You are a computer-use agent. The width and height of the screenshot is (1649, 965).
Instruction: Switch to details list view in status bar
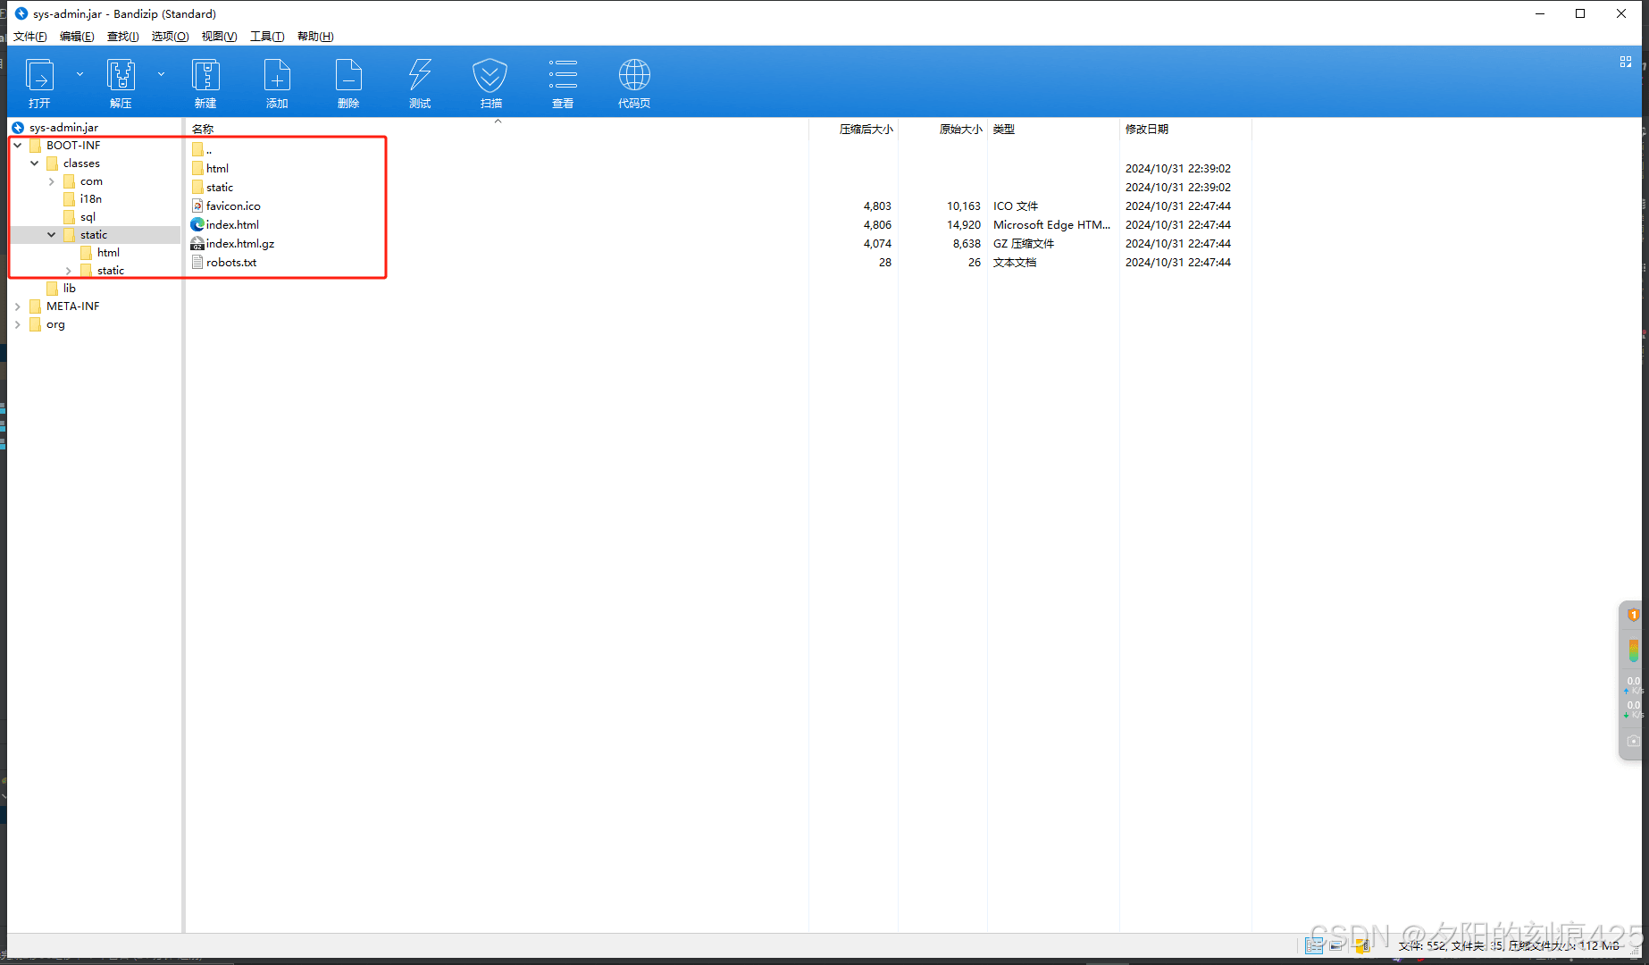point(1314,945)
